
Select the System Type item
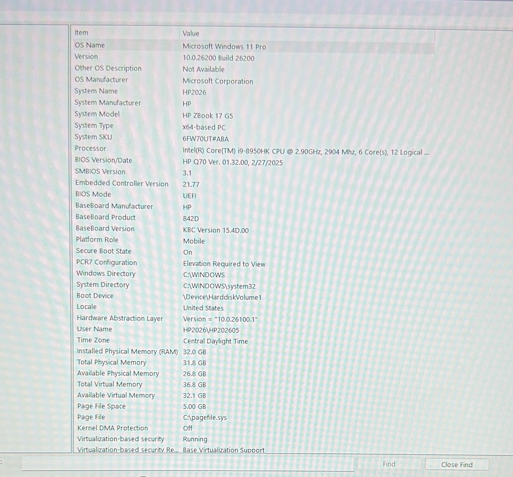pos(94,126)
